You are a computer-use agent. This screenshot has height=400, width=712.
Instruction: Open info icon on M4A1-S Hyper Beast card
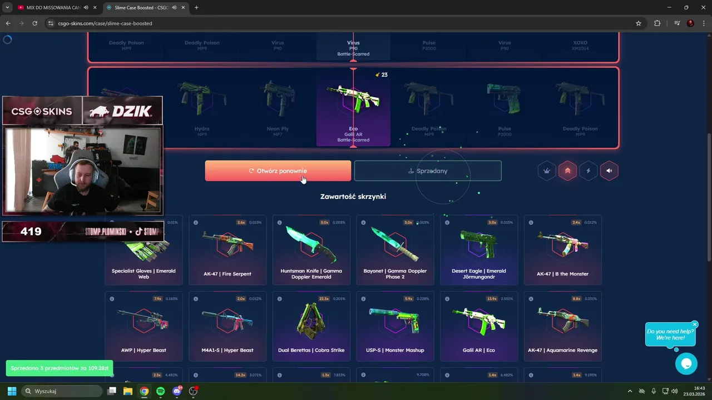click(196, 299)
